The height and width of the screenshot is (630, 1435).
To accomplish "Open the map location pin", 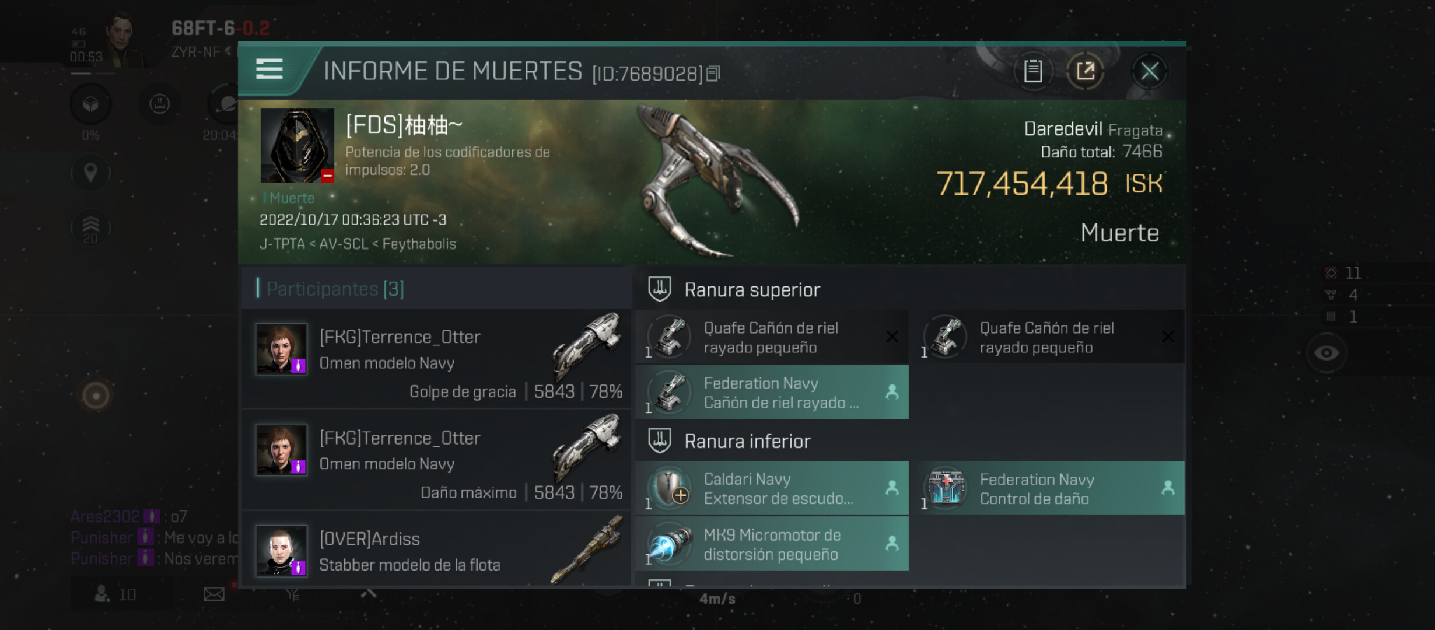I will coord(90,173).
